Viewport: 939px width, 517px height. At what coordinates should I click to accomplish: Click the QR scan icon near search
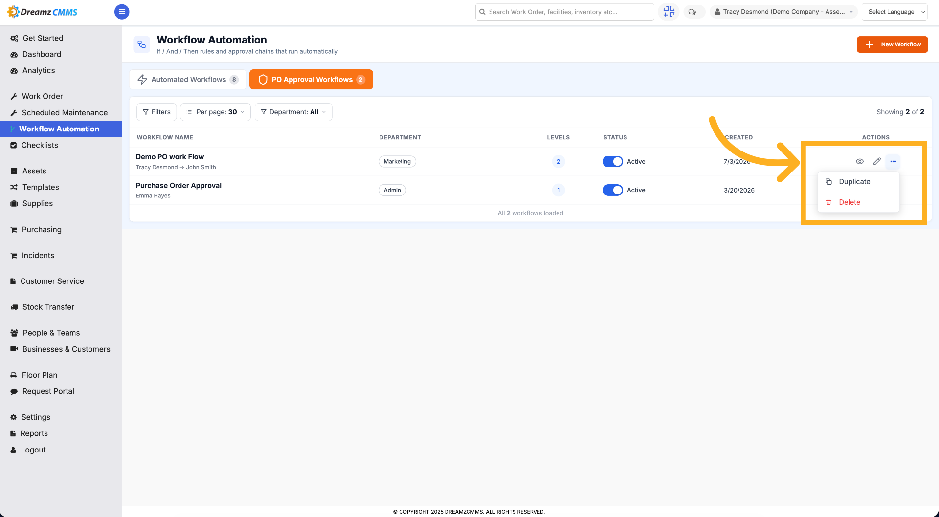[669, 12]
